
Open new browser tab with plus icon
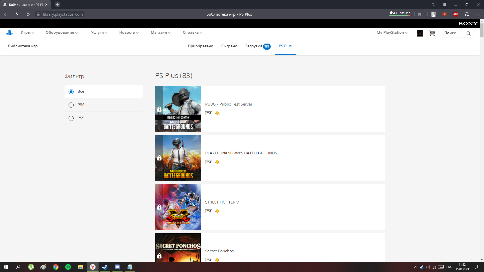coord(57,5)
